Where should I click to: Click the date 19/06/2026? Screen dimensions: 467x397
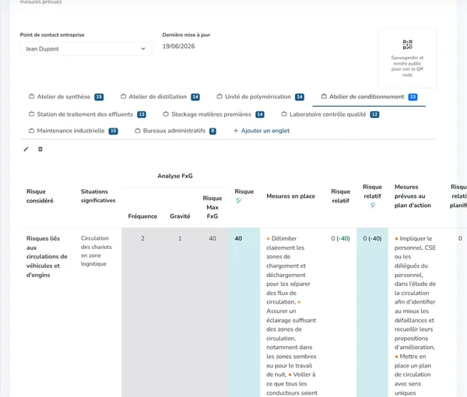pyautogui.click(x=178, y=46)
